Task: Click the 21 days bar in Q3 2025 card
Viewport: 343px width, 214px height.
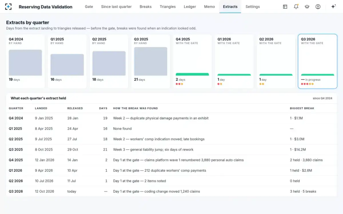Action: (151, 61)
